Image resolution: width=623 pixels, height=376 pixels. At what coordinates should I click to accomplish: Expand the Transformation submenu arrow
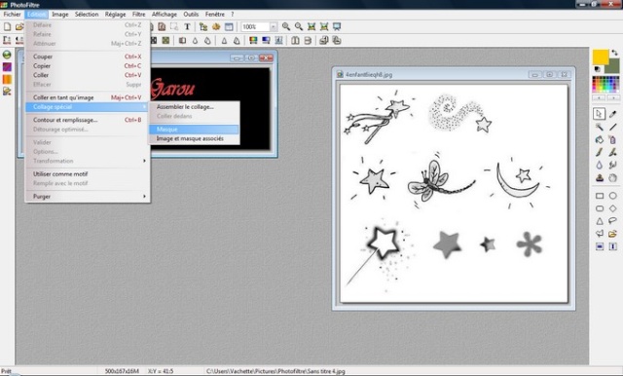[x=144, y=161]
